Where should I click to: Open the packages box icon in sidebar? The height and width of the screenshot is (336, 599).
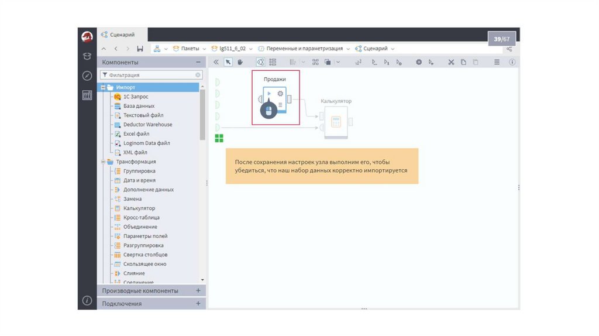(x=87, y=56)
